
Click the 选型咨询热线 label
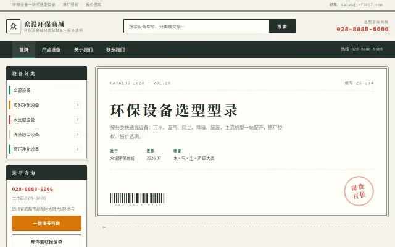click(376, 22)
